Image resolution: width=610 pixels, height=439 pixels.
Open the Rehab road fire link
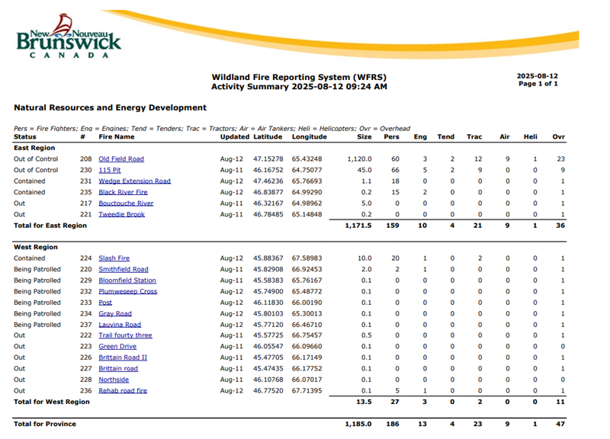pos(123,391)
